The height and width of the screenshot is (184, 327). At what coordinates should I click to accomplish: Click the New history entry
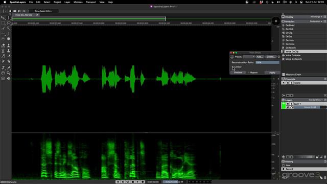click(x=288, y=165)
